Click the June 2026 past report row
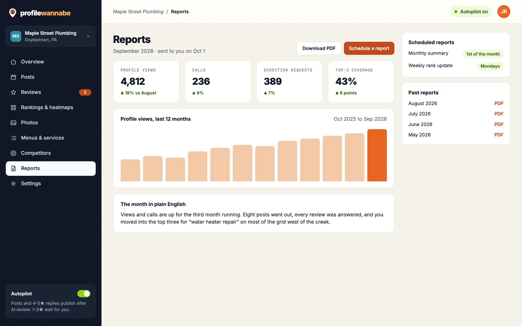This screenshot has height=326, width=522. 456,124
